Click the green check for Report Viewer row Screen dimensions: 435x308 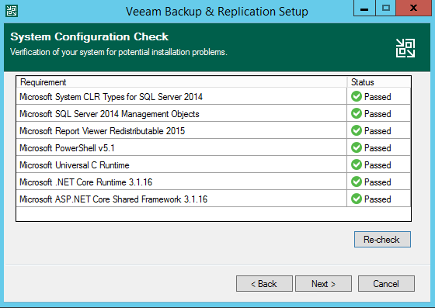[357, 130]
